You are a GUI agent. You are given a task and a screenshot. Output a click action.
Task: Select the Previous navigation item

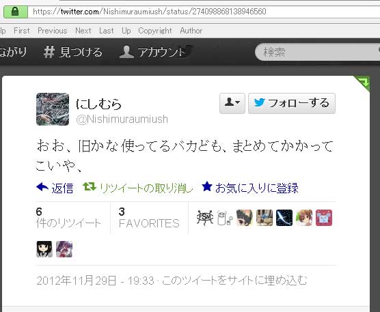[53, 31]
